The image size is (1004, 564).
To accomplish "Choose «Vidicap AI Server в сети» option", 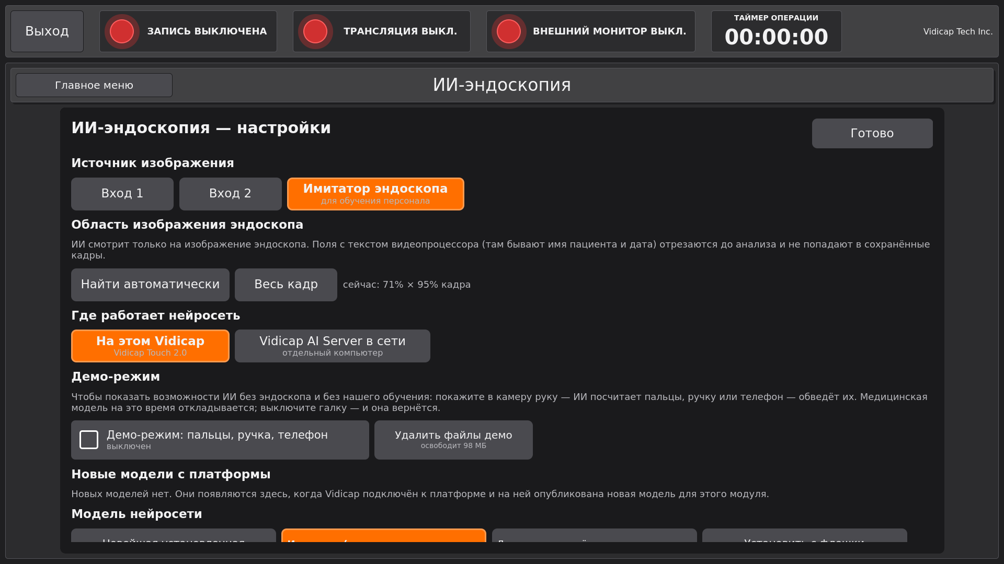I will (x=333, y=346).
